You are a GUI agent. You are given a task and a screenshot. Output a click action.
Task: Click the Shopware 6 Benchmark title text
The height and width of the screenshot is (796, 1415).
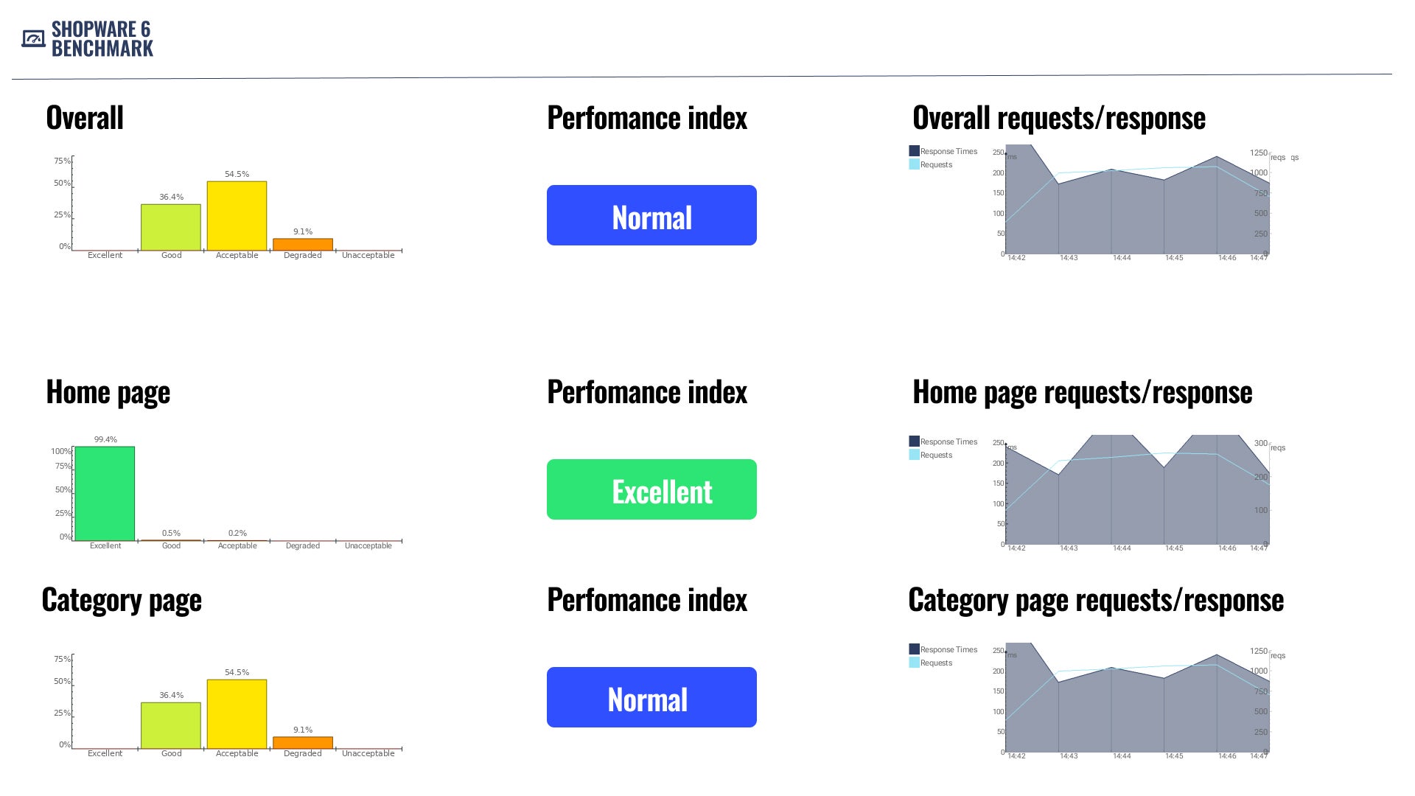(102, 38)
